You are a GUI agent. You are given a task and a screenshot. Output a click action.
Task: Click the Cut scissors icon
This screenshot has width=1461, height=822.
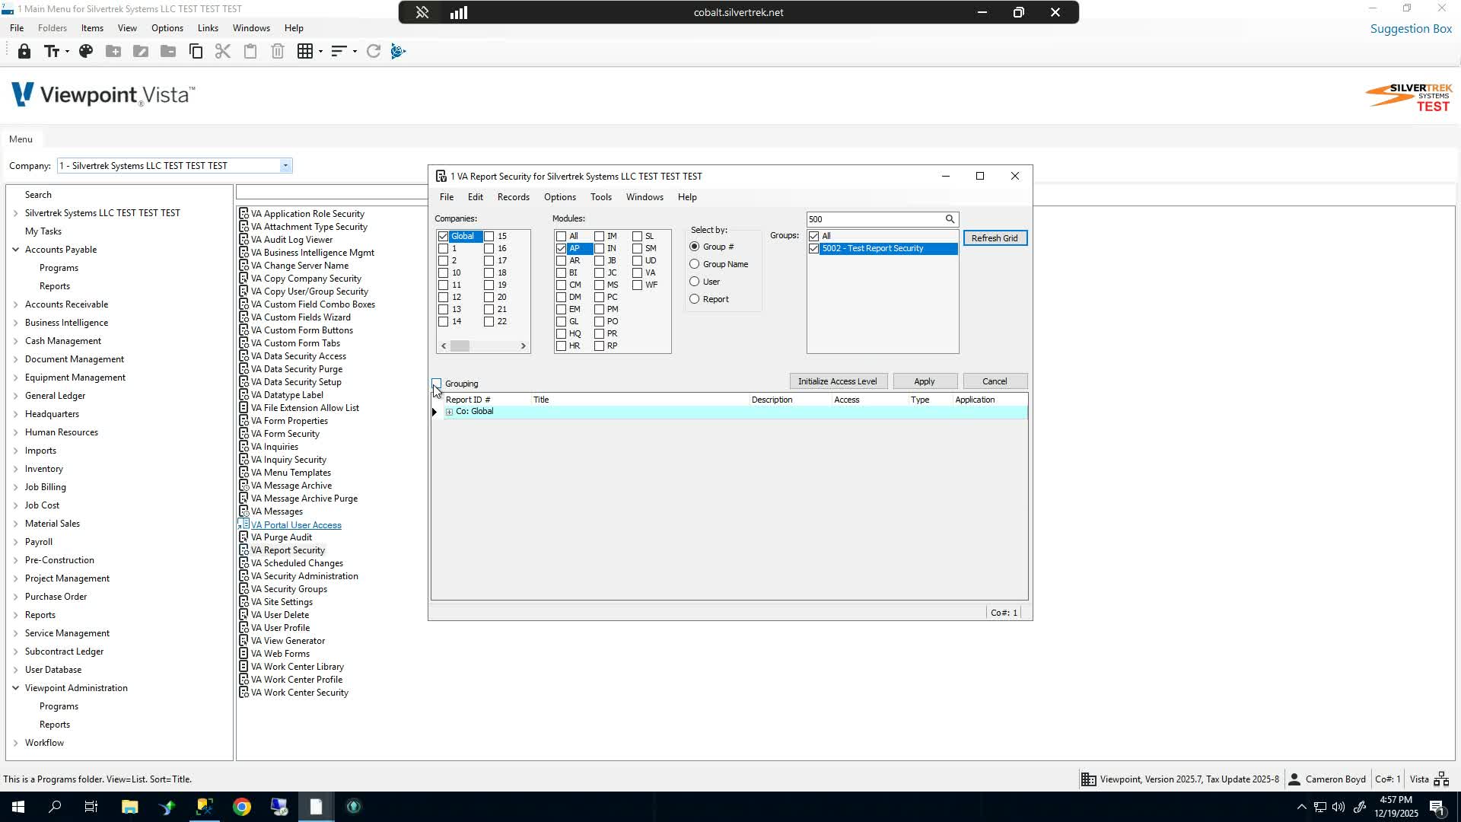223,51
